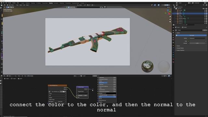The width and height of the screenshot is (208, 117).
Task: Click the red X axis on navigation gizmo
Action: tap(169, 14)
